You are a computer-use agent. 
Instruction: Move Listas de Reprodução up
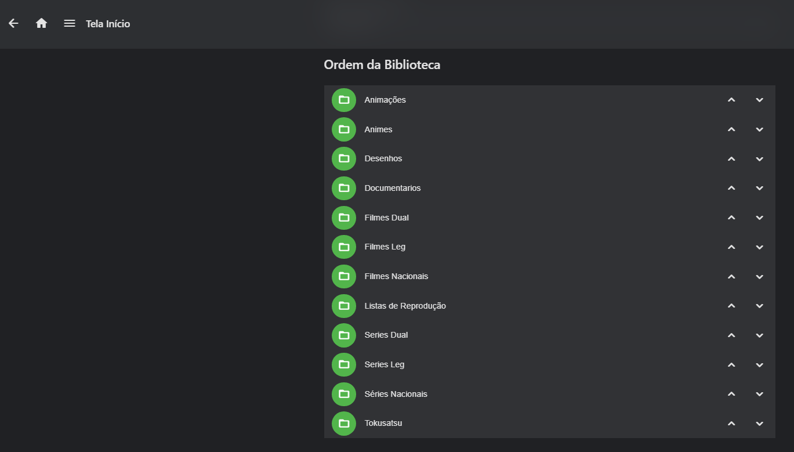click(x=731, y=306)
